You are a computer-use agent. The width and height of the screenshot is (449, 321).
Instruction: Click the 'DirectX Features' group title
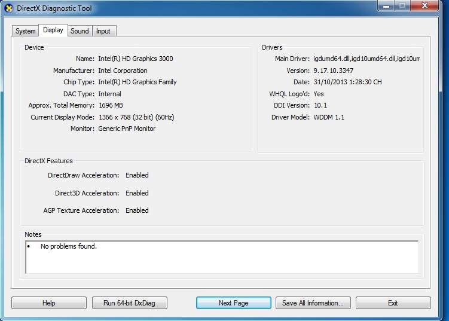(x=48, y=161)
